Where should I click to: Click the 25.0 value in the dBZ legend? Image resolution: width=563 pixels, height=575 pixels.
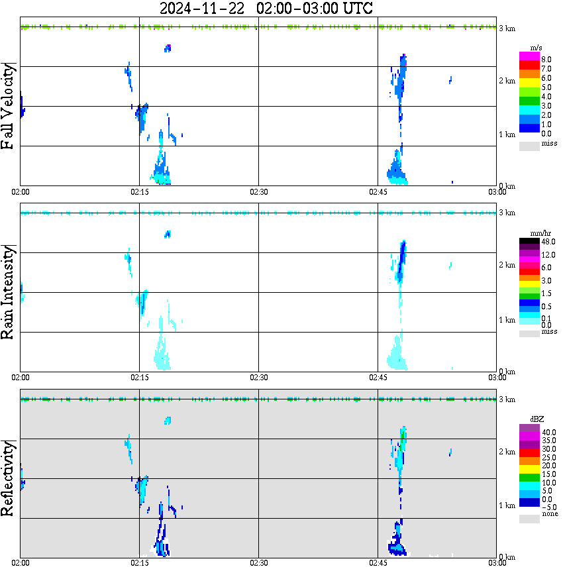coord(548,457)
